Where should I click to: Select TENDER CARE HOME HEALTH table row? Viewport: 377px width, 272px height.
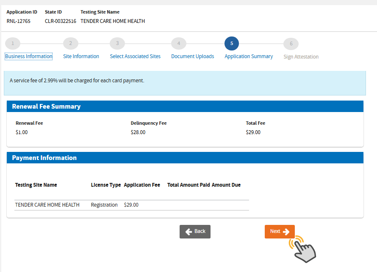click(x=131, y=205)
